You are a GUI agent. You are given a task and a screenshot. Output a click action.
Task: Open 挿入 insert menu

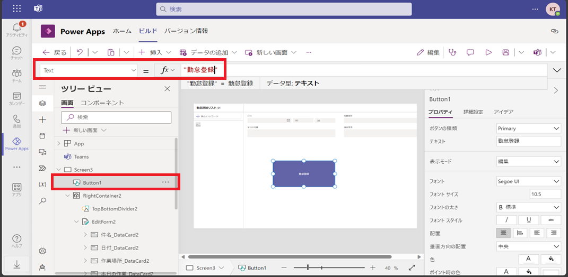[154, 52]
